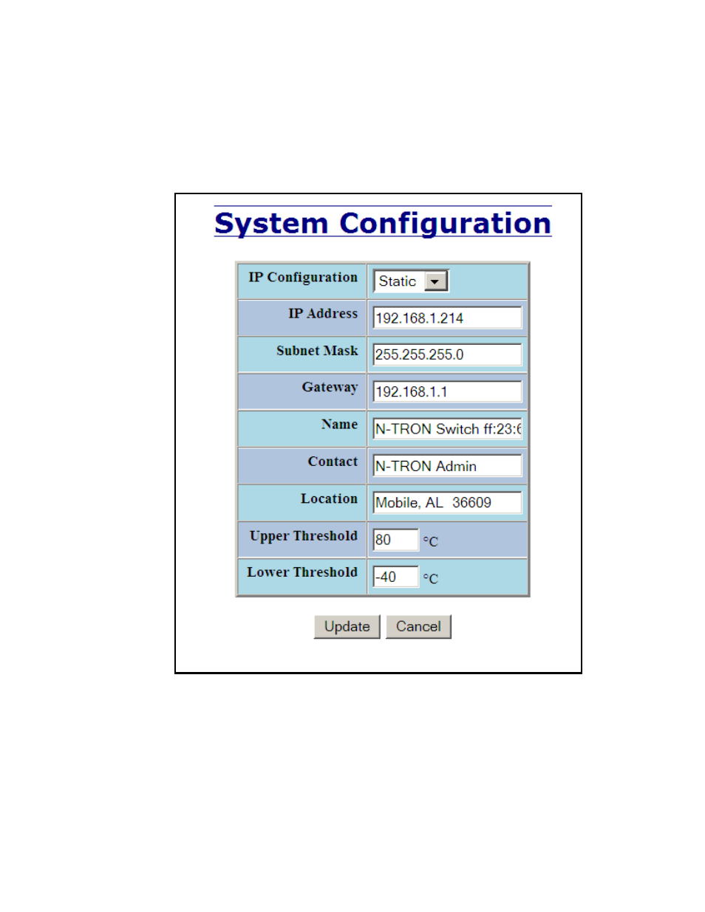Click the Lower Threshold value field

coord(395,577)
